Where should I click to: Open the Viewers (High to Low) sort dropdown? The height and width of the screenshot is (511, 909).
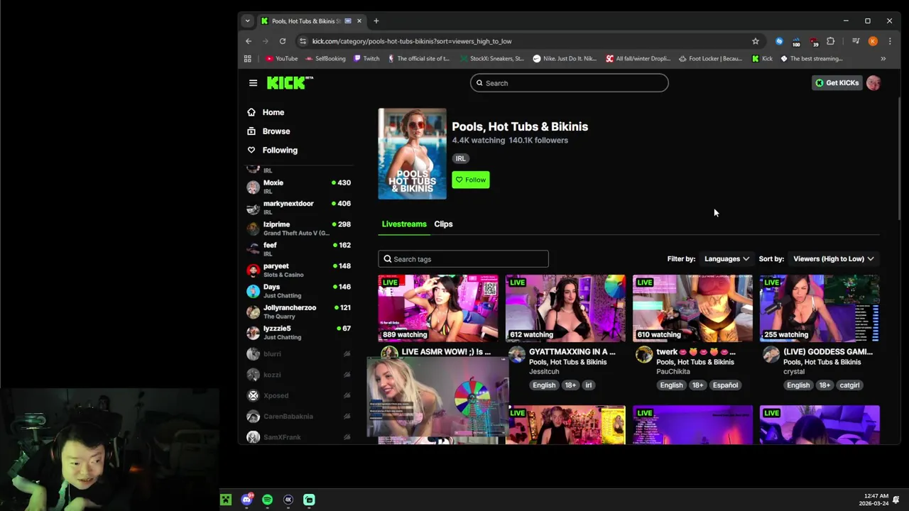834,259
